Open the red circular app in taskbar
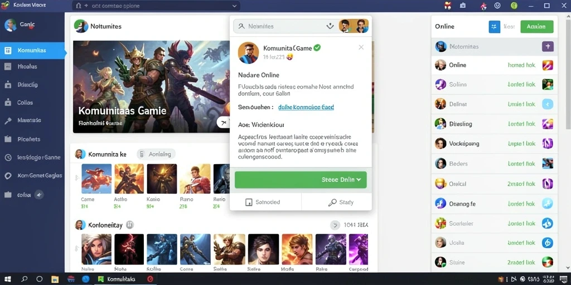Image resolution: width=571 pixels, height=285 pixels. click(x=149, y=279)
